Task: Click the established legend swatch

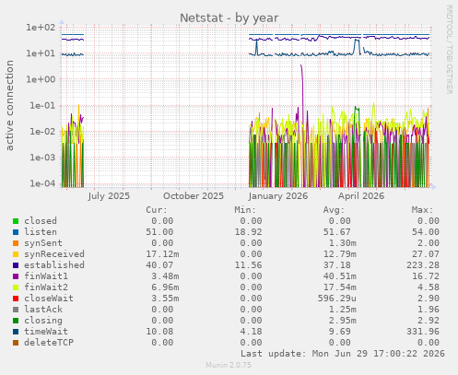Action: click(16, 265)
